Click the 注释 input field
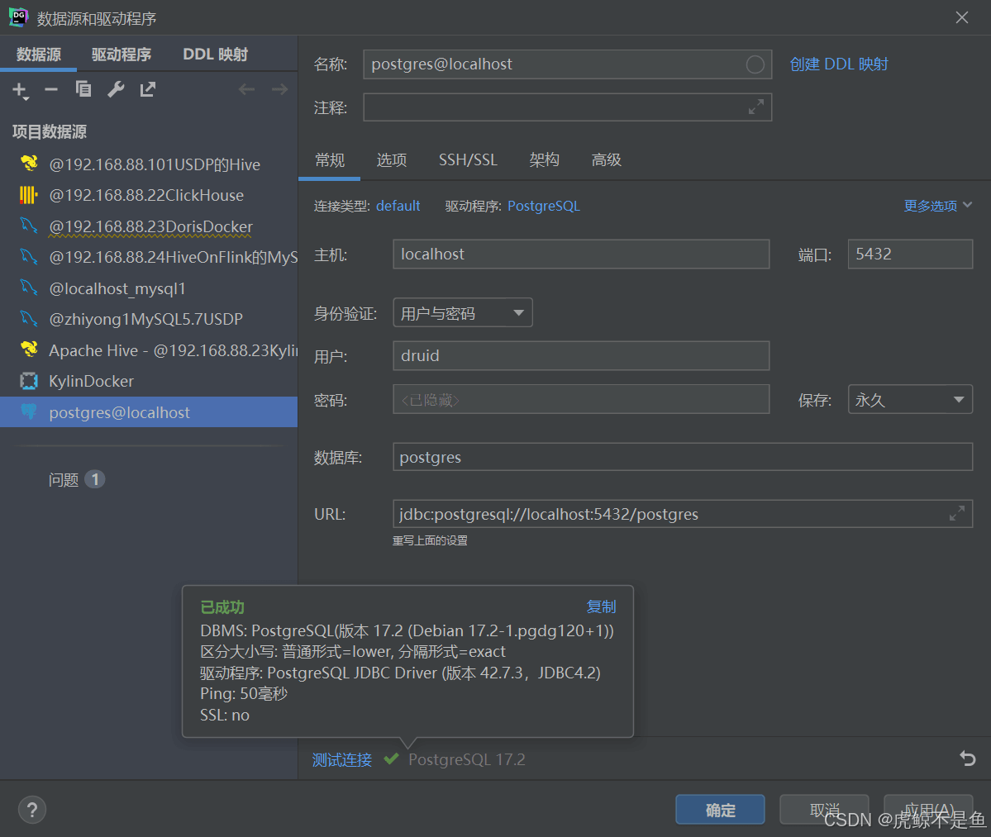The image size is (991, 837). (568, 107)
